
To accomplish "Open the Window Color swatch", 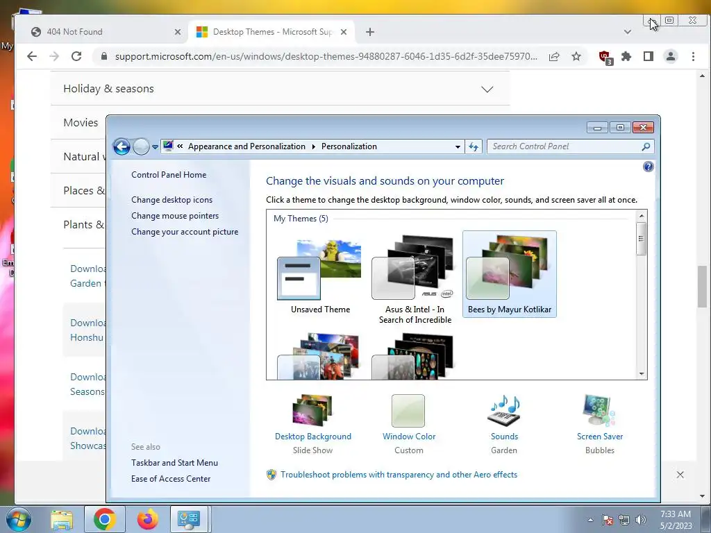I will point(408,411).
